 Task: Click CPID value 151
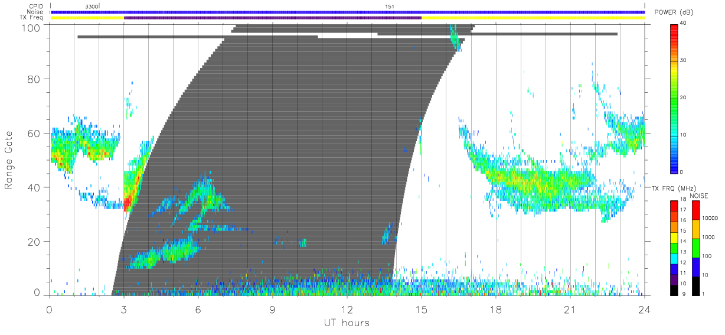tap(390, 6)
